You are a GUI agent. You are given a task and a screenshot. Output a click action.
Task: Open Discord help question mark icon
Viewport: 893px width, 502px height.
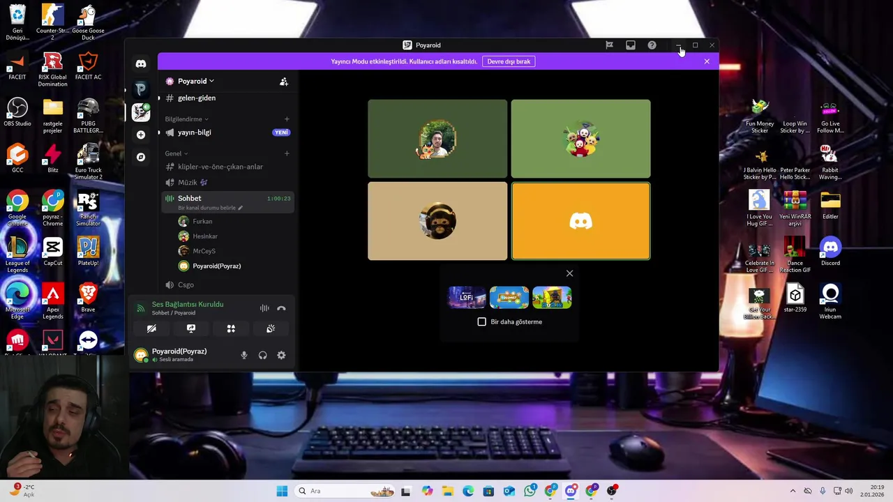tap(652, 45)
